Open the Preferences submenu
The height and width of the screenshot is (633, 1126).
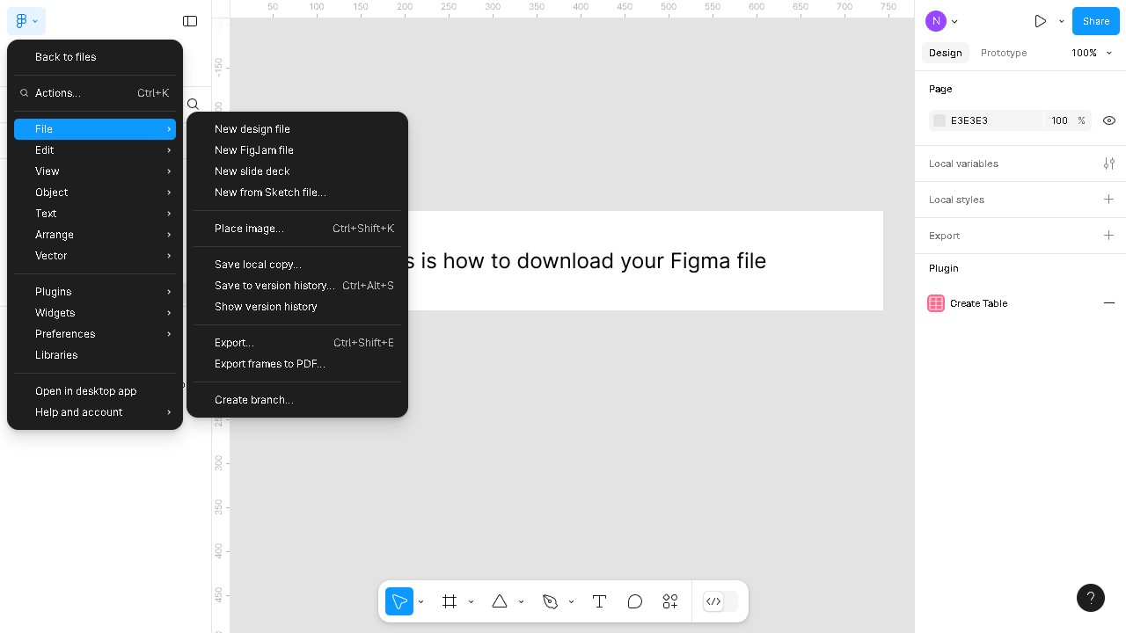point(95,334)
